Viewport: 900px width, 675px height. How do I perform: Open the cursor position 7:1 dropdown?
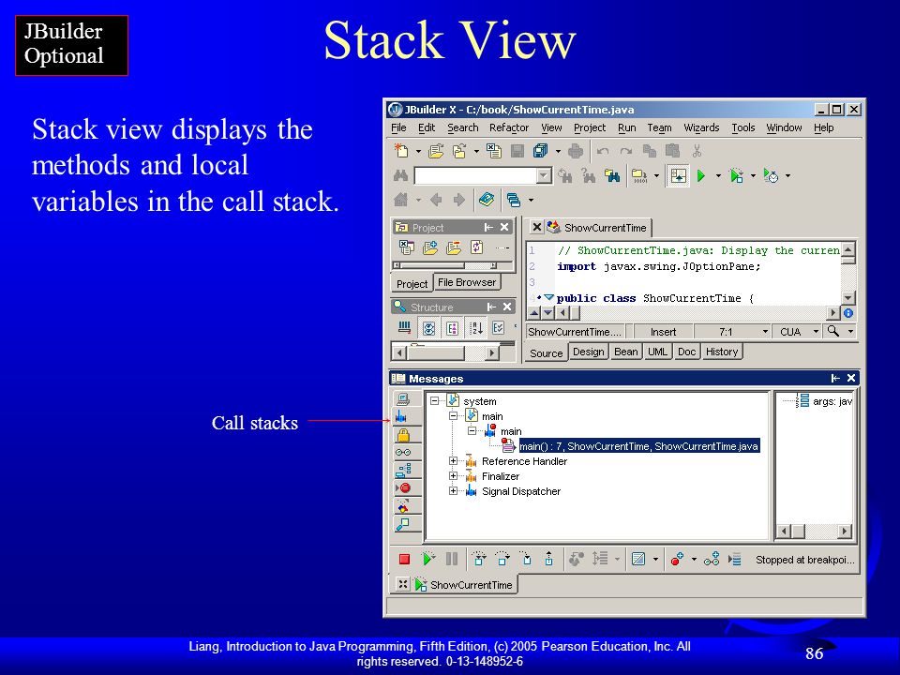click(x=765, y=332)
